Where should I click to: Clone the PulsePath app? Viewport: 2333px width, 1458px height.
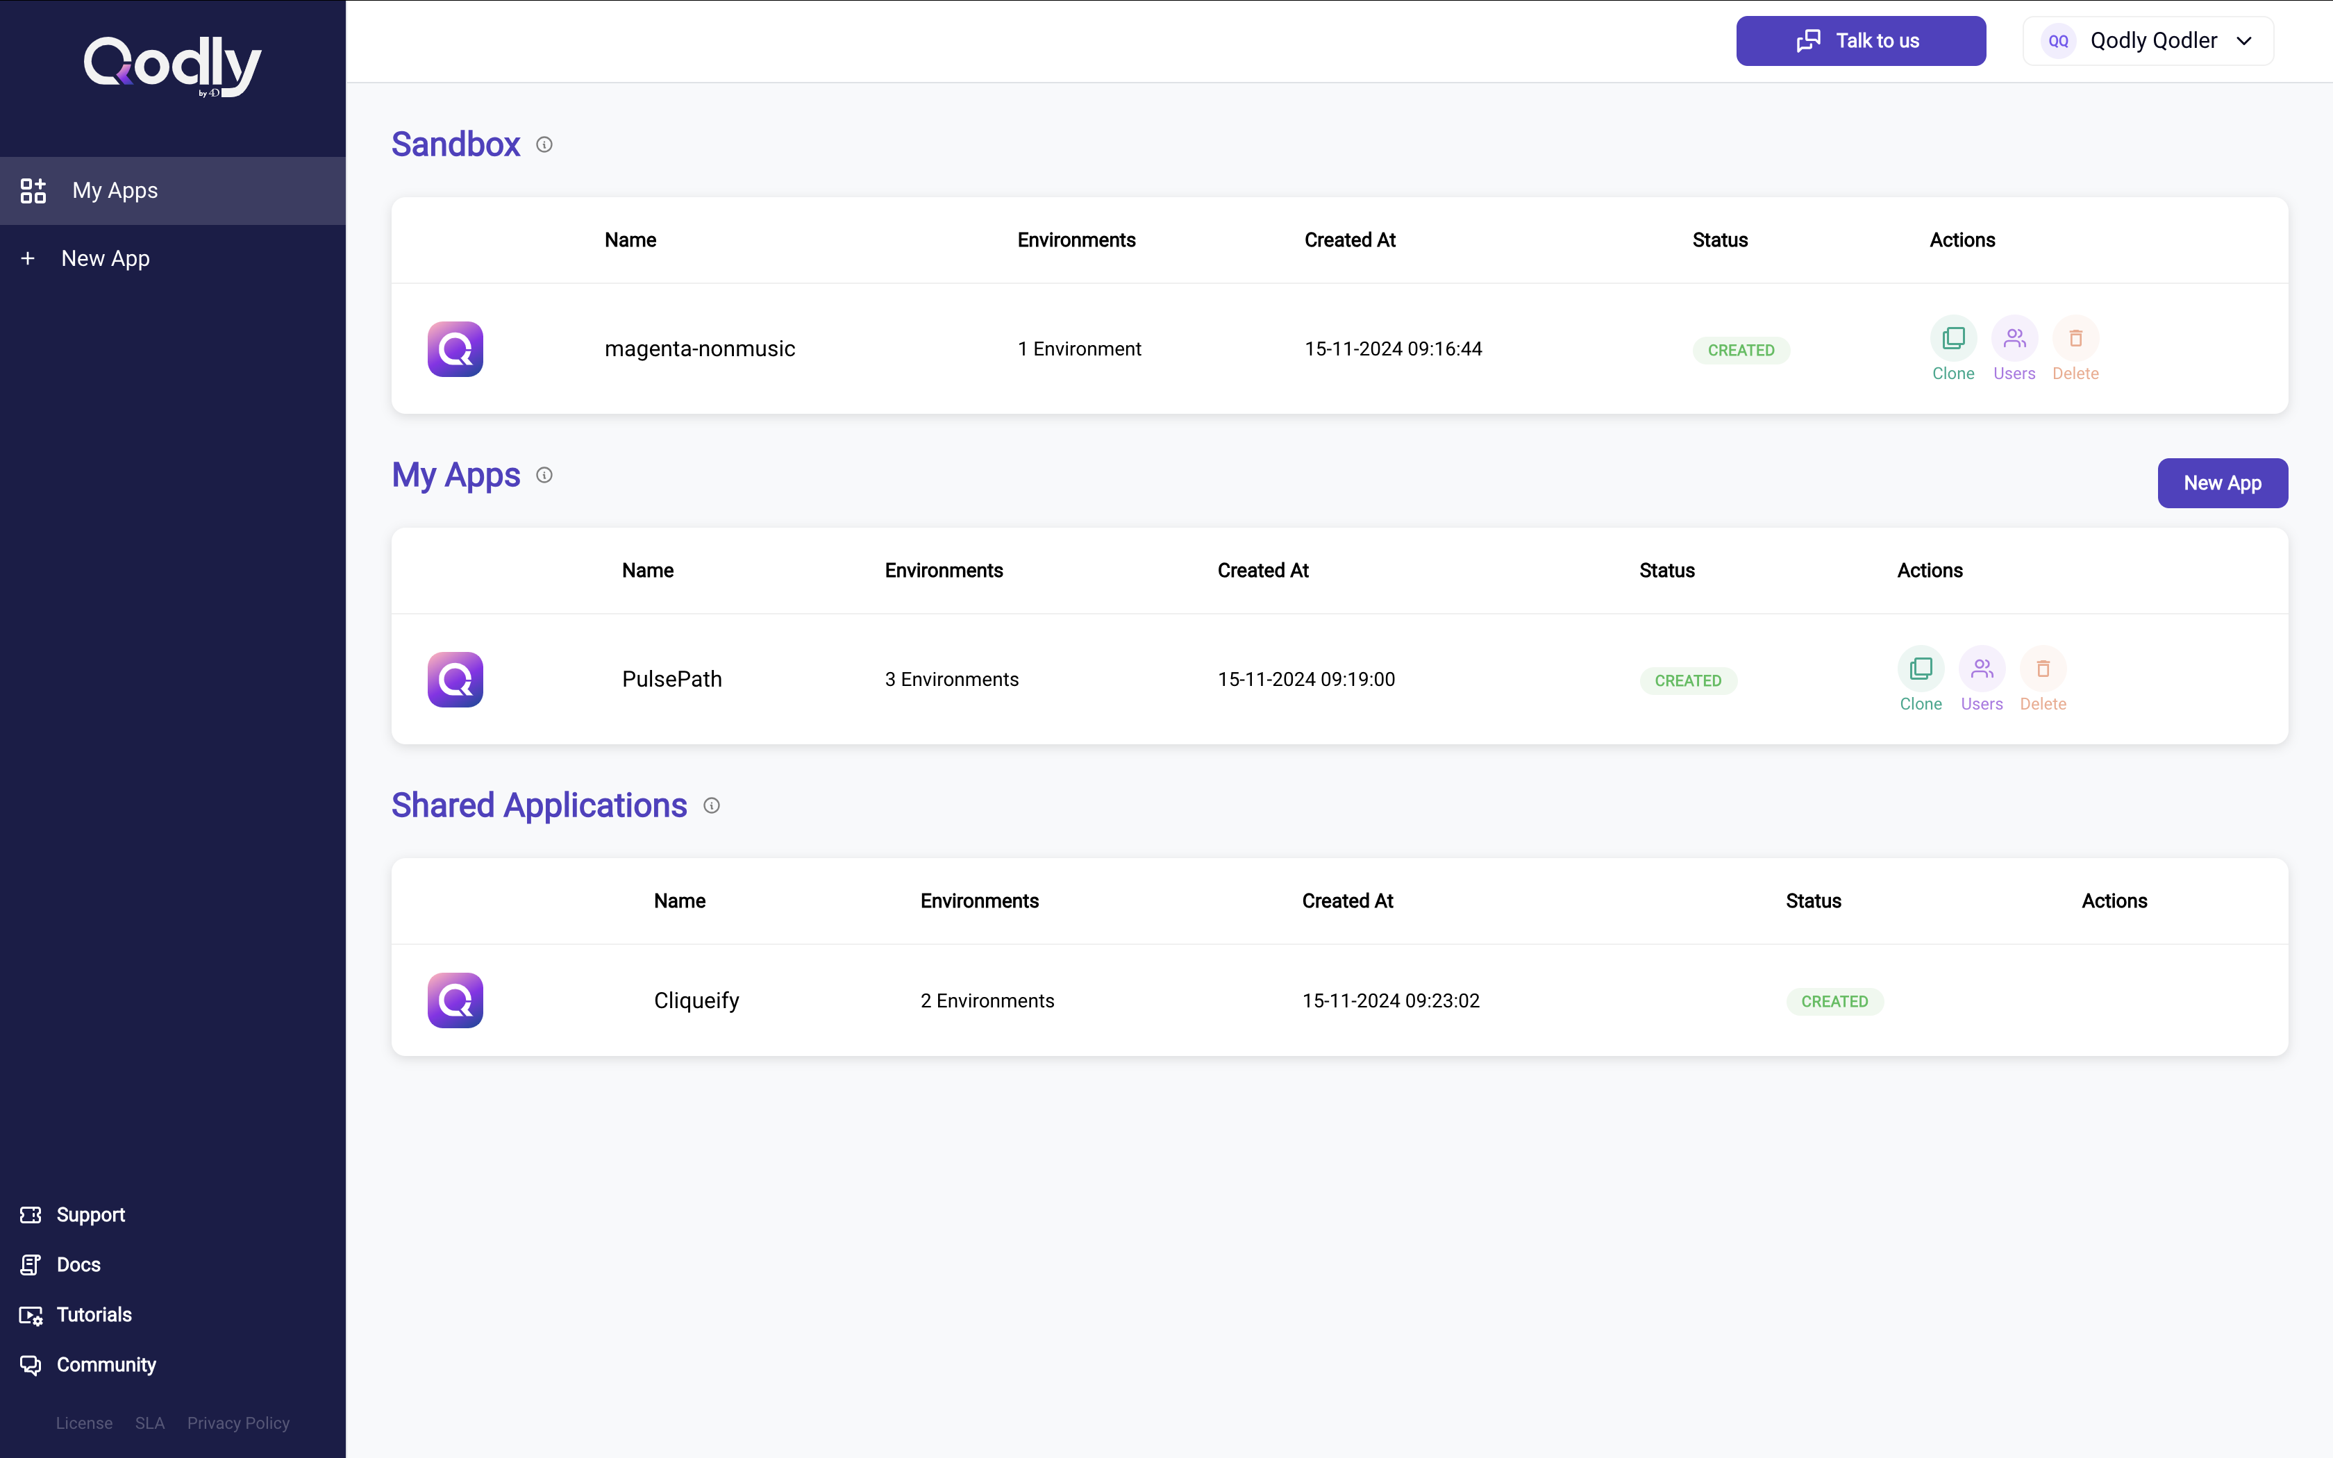click(1921, 680)
